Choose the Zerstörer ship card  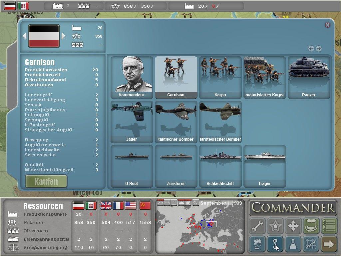click(x=176, y=166)
